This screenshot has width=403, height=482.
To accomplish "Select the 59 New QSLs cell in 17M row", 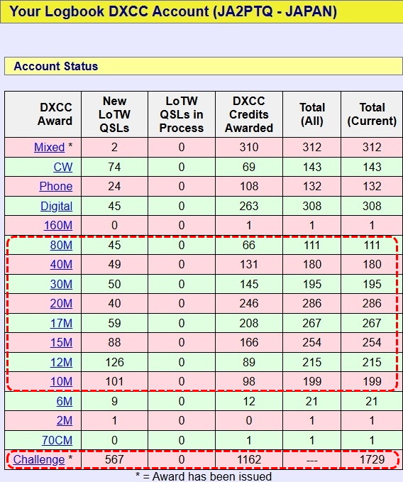I will point(114,323).
